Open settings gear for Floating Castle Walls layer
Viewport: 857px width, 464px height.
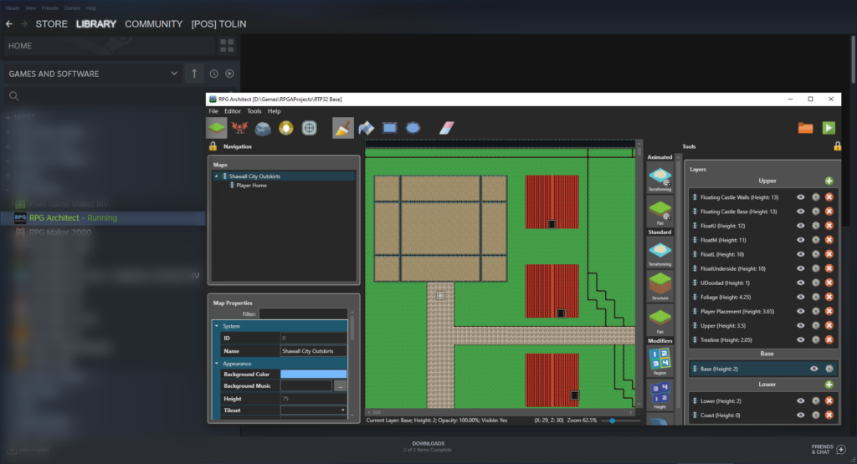coord(815,197)
